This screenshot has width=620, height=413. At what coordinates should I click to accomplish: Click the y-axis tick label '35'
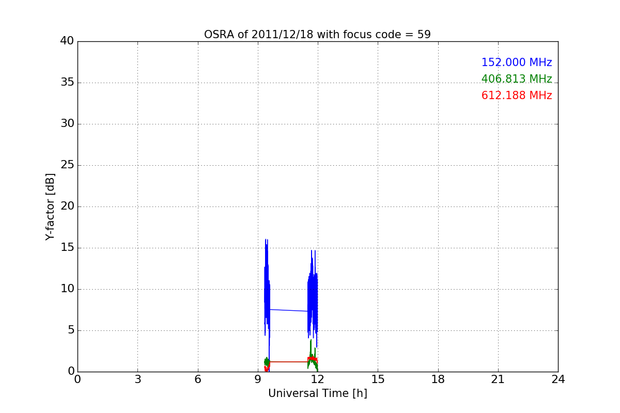click(x=67, y=83)
